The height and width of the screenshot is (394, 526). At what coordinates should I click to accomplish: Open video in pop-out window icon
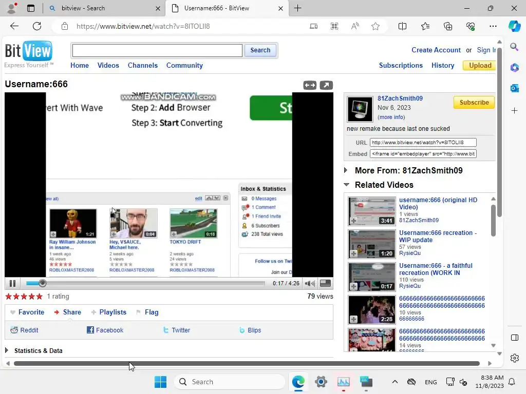coord(326,86)
